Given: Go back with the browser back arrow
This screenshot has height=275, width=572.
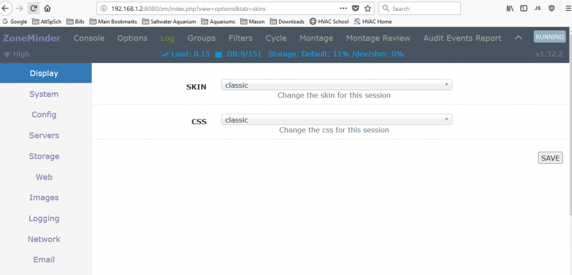Looking at the screenshot, I should tap(6, 8).
